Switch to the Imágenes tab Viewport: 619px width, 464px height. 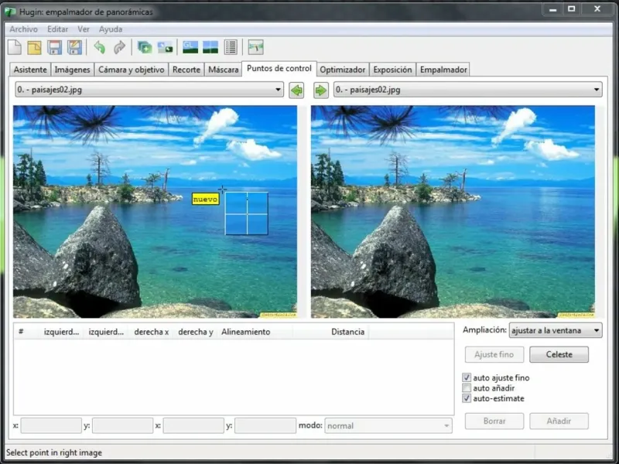coord(72,70)
